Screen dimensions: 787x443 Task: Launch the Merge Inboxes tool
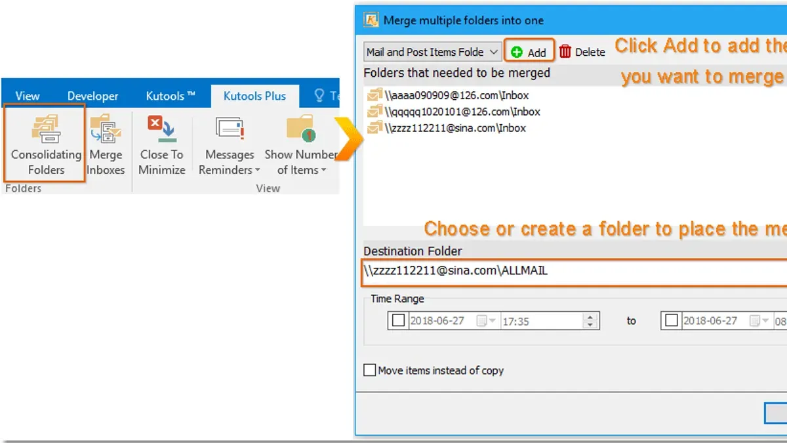[106, 144]
